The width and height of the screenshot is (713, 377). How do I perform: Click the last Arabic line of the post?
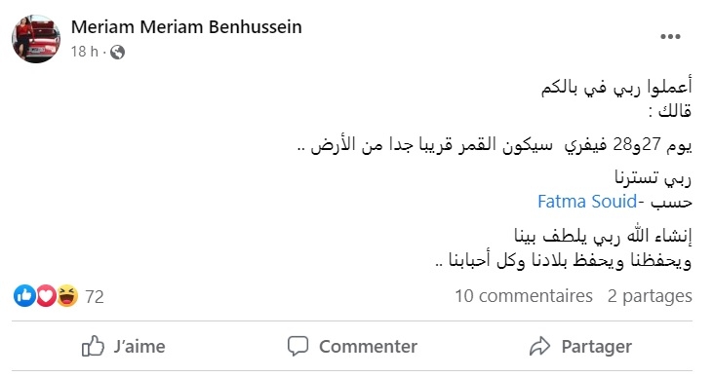[x=564, y=261]
